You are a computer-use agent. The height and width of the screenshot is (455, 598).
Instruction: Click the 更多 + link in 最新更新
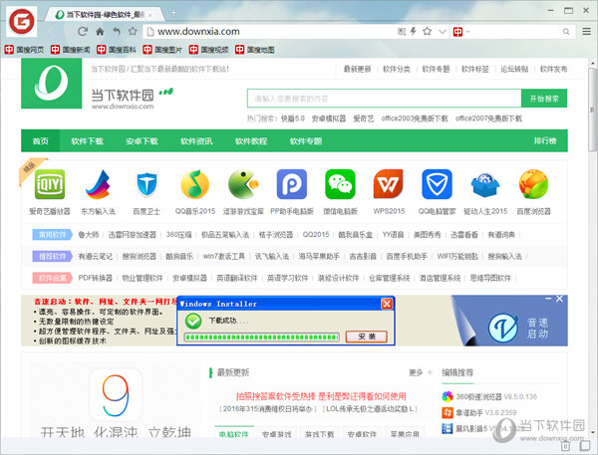point(421,372)
